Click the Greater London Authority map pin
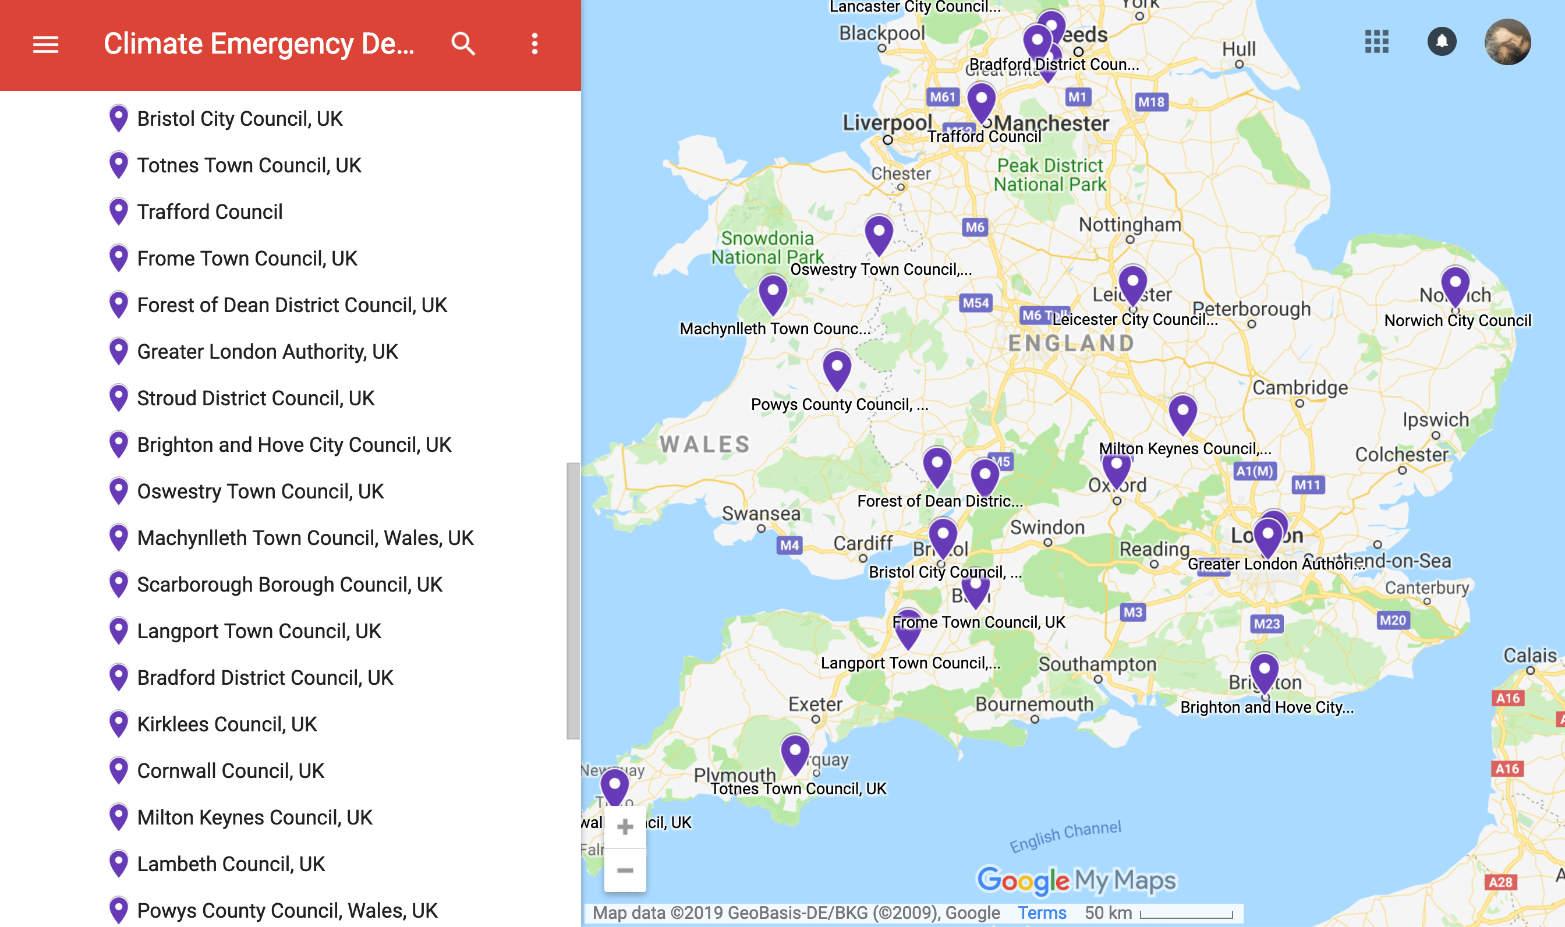Screen dimensions: 1565x927 pos(1267,539)
